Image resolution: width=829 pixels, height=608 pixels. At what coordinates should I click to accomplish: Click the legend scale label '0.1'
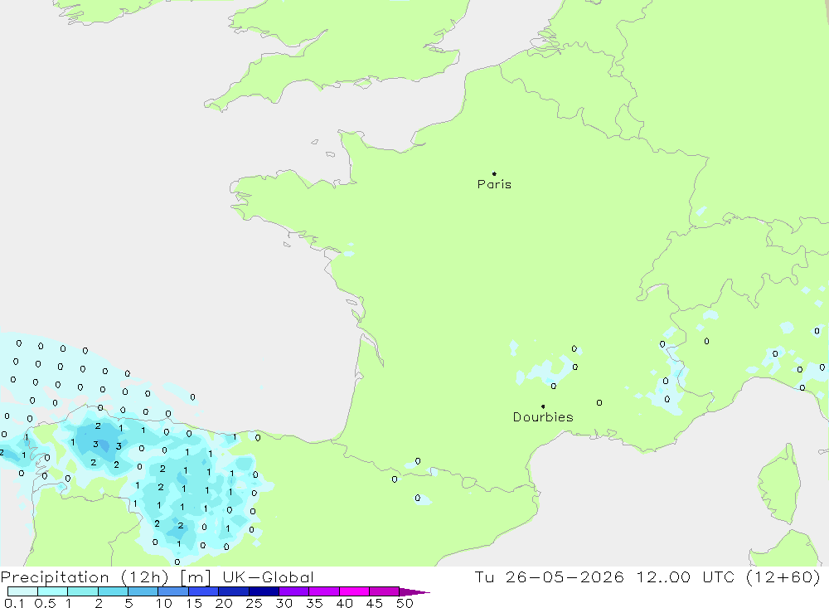pyautogui.click(x=14, y=603)
